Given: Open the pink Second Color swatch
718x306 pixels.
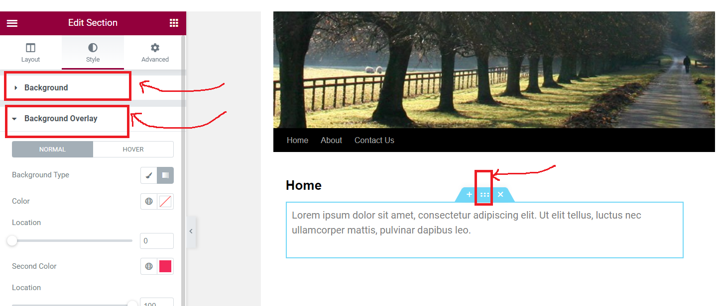Looking at the screenshot, I should (165, 266).
